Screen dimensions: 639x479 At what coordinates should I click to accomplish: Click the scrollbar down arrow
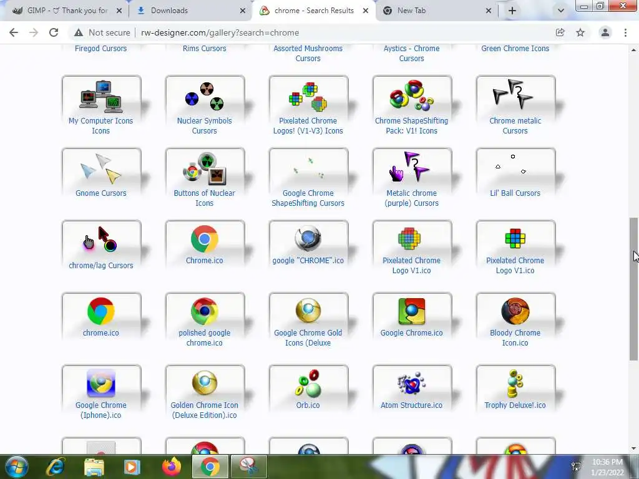633,449
